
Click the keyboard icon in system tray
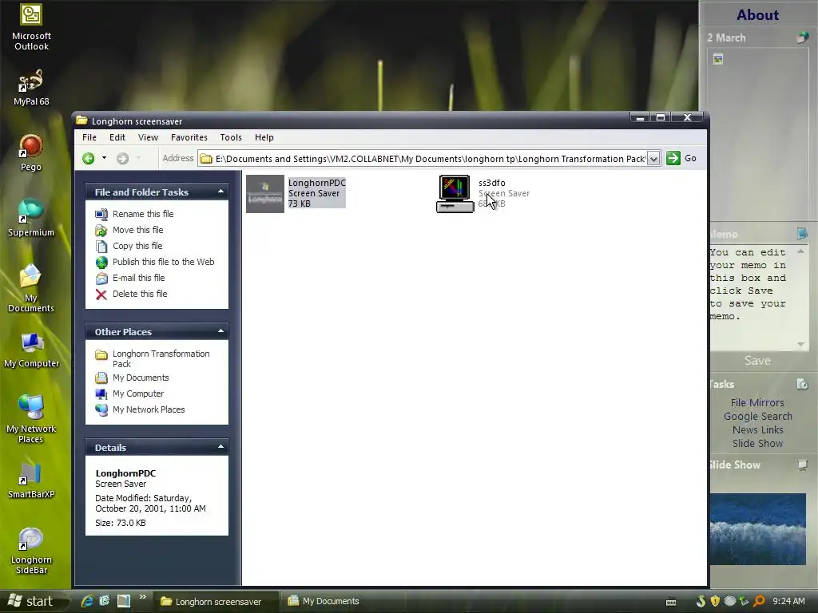pos(671,602)
